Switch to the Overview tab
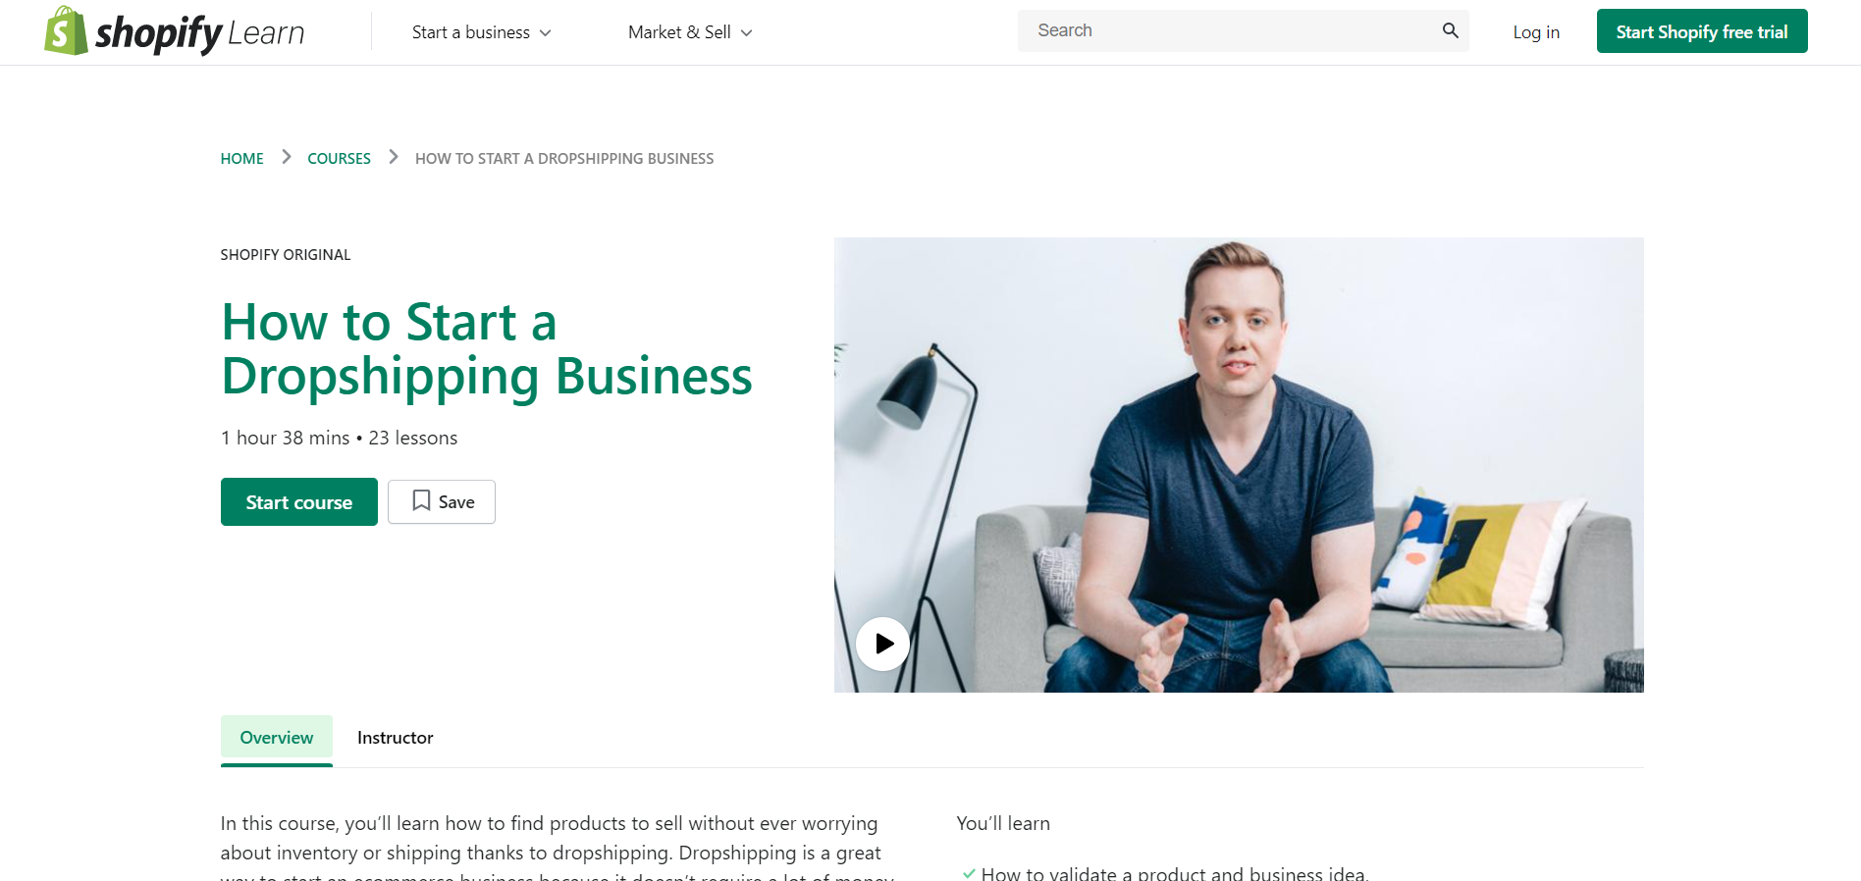Image resolution: width=1861 pixels, height=881 pixels. [277, 738]
